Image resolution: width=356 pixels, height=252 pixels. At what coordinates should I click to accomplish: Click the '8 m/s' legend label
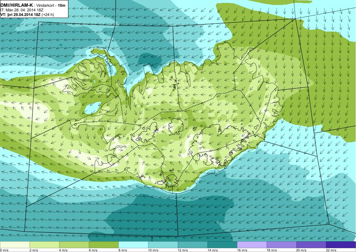123,250
